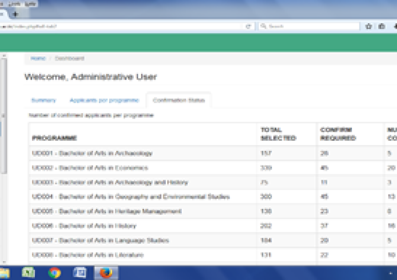Switch to the Summary tab
The height and width of the screenshot is (280, 397).
tap(43, 100)
